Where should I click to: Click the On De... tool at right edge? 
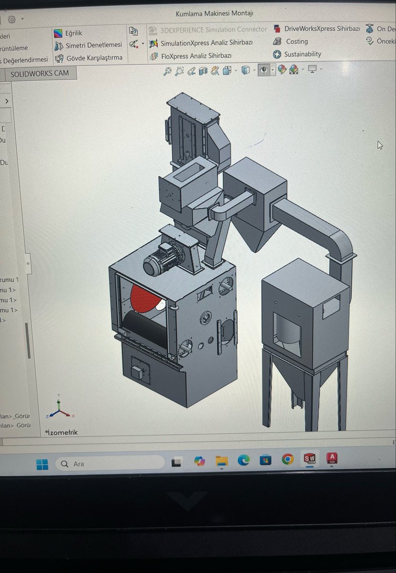pyautogui.click(x=381, y=29)
